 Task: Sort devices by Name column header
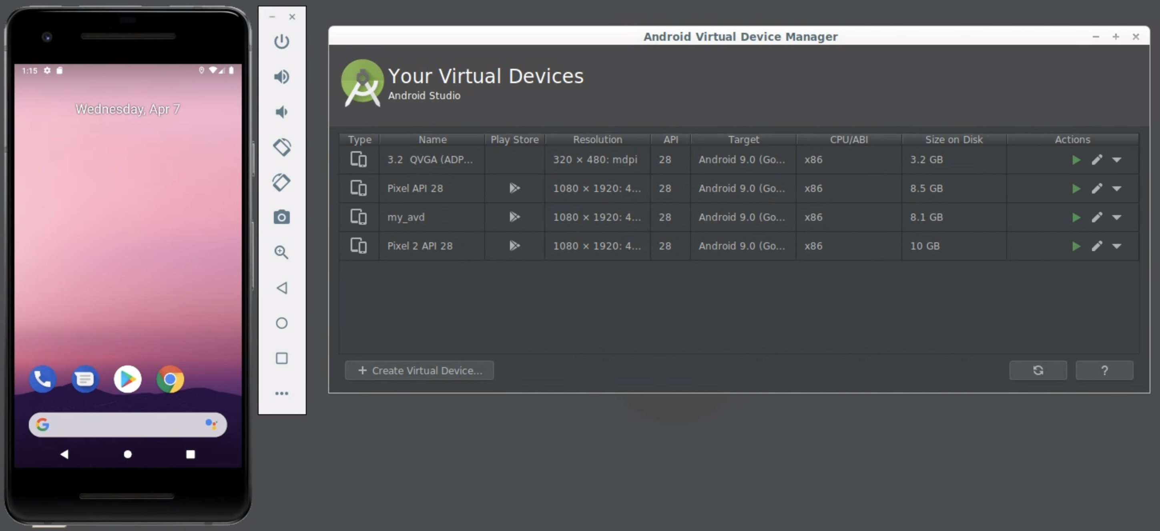[432, 140]
